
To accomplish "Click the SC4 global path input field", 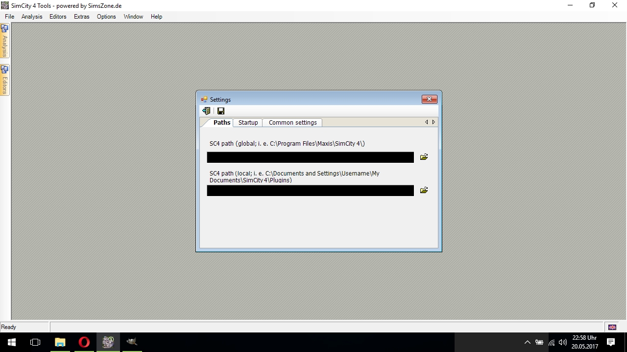I will click(310, 157).
